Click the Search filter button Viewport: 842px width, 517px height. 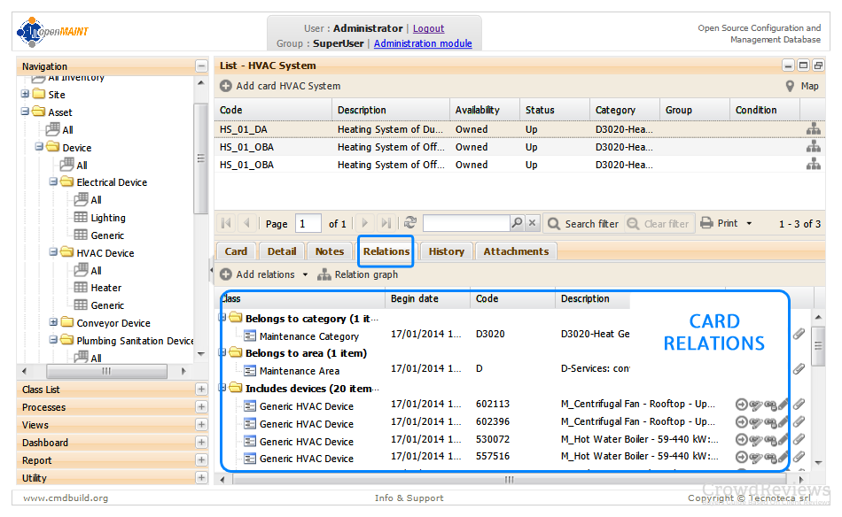point(583,224)
